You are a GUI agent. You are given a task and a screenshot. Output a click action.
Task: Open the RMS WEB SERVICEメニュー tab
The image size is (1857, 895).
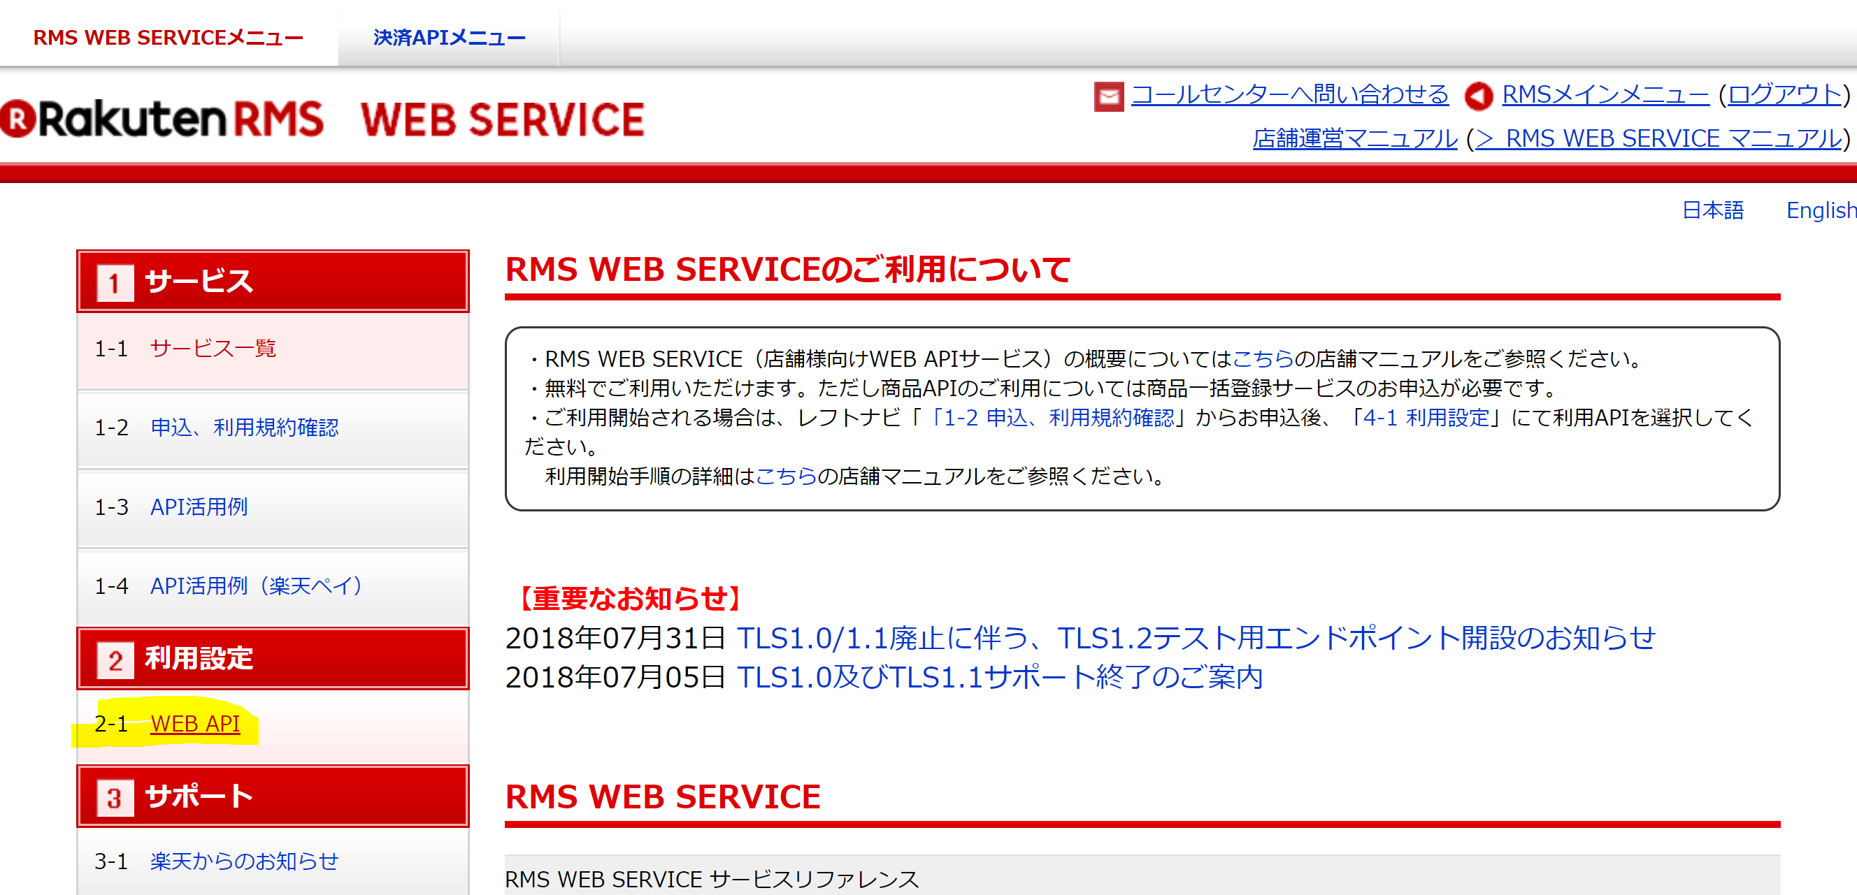point(168,38)
